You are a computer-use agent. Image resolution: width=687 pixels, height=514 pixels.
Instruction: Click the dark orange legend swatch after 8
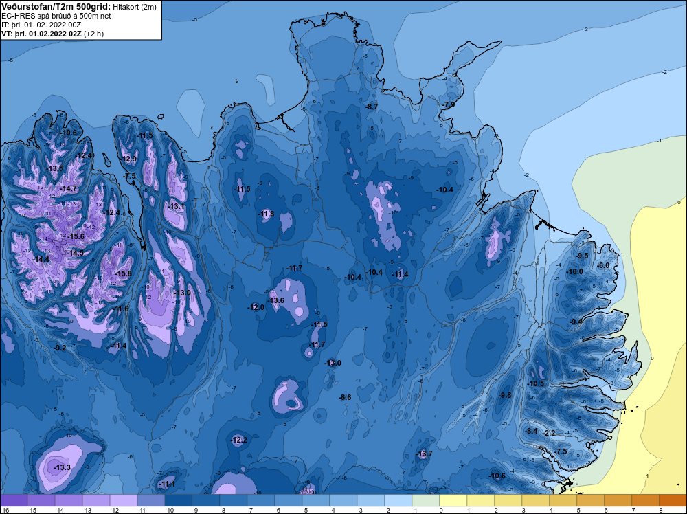[x=673, y=500]
